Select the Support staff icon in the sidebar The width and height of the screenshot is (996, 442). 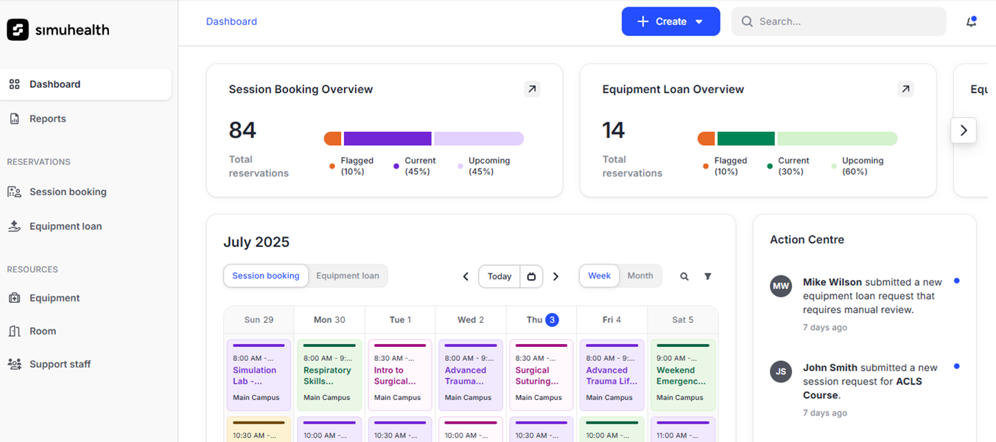coord(15,364)
